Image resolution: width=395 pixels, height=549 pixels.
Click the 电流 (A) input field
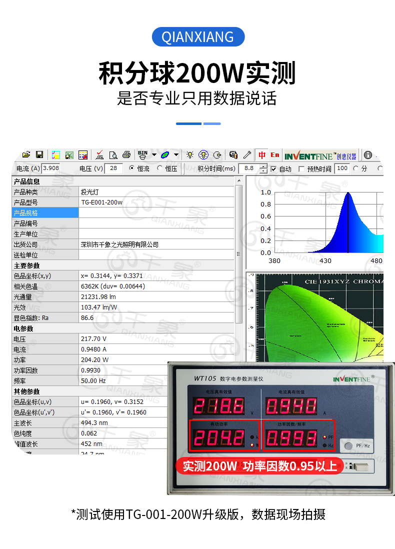51,168
